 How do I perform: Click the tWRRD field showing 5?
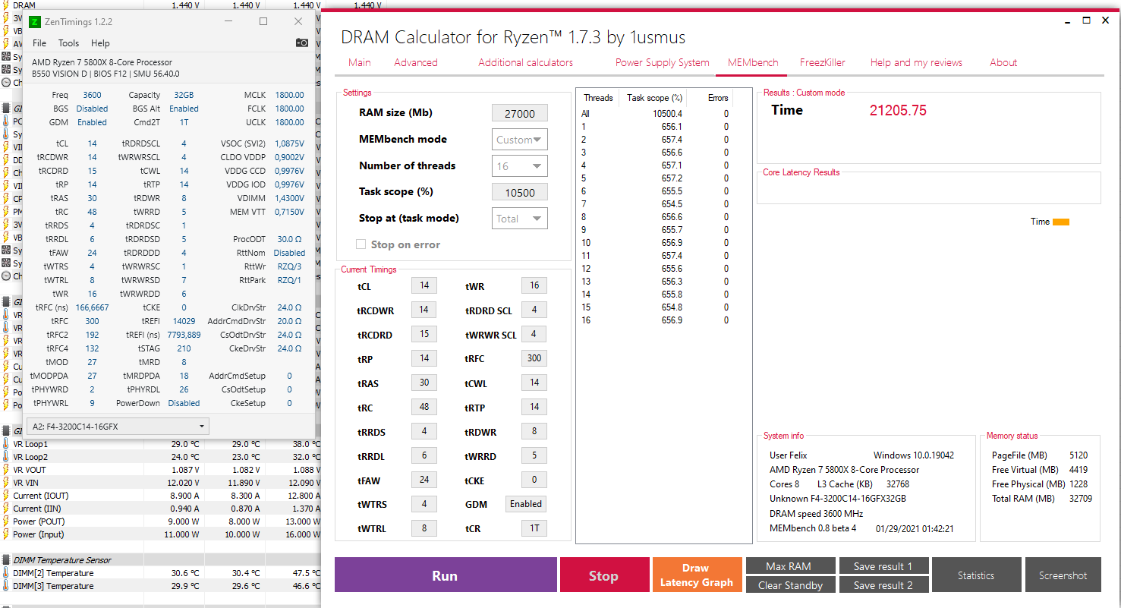click(534, 455)
